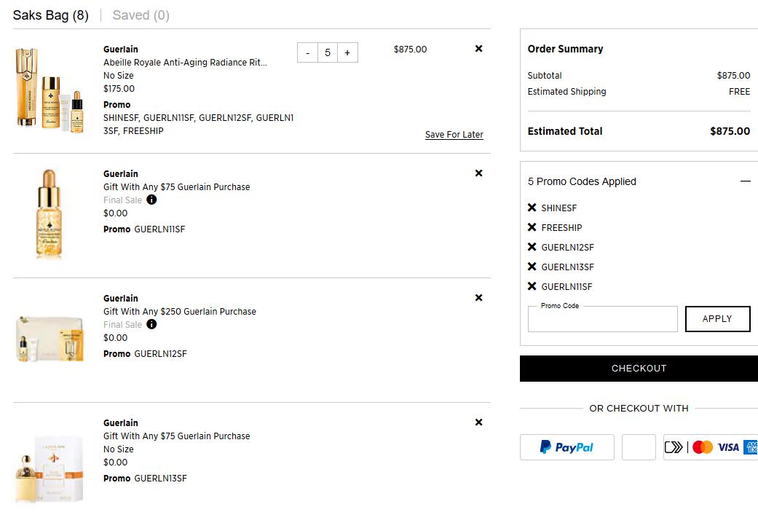Open the Saks Bag (8) tab

(51, 15)
